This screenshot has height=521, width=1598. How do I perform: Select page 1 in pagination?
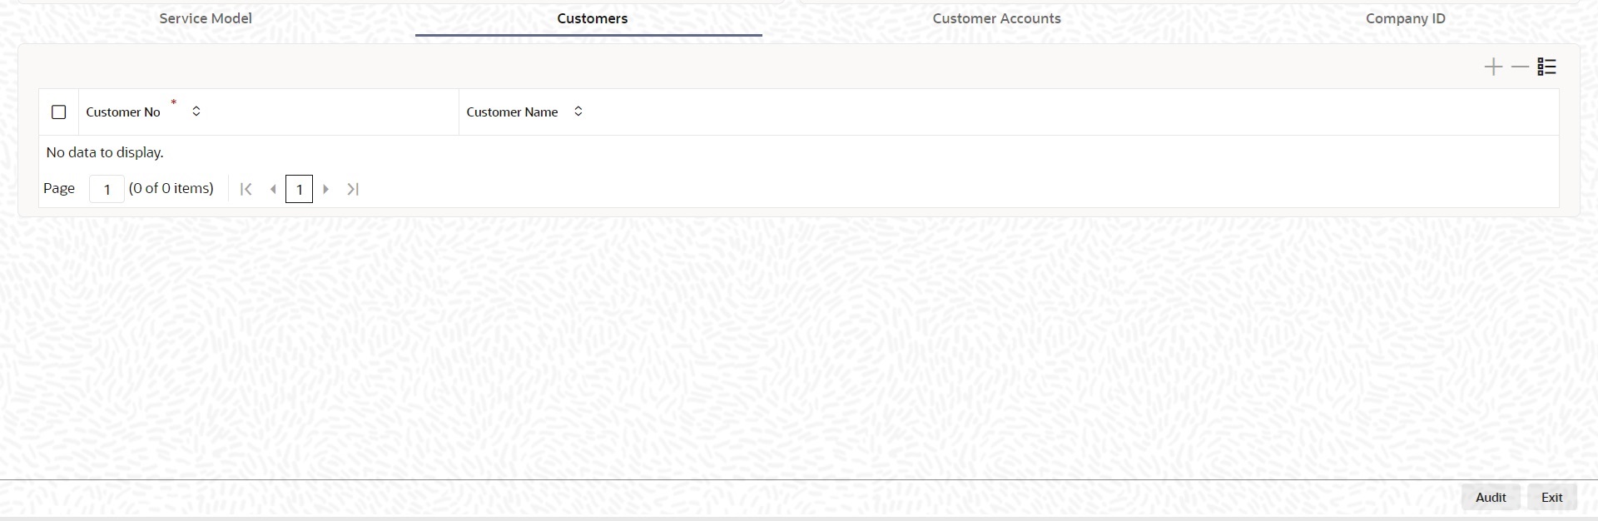[299, 189]
